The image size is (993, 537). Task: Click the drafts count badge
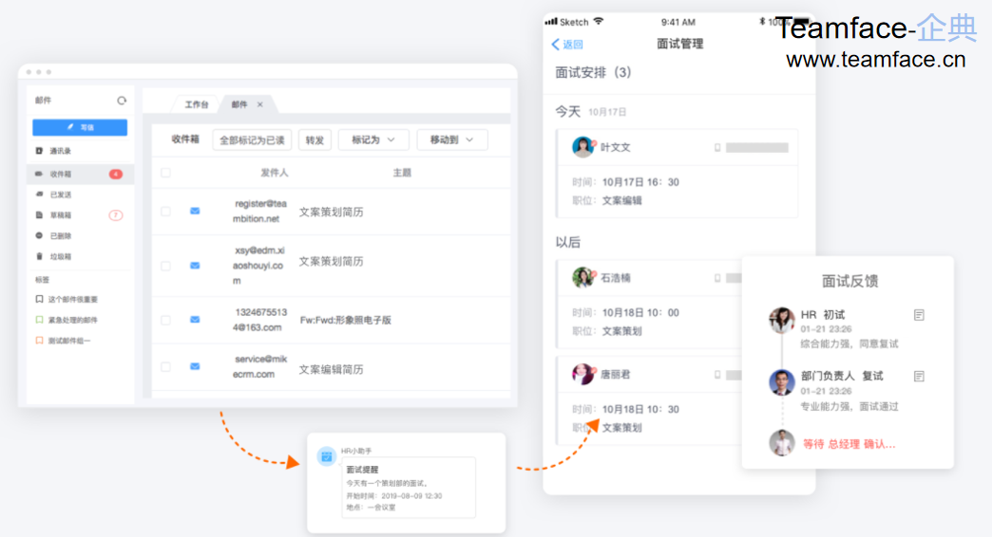tap(116, 215)
